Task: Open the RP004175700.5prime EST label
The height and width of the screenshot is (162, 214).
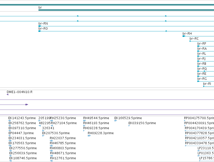Action: (x=199, y=118)
